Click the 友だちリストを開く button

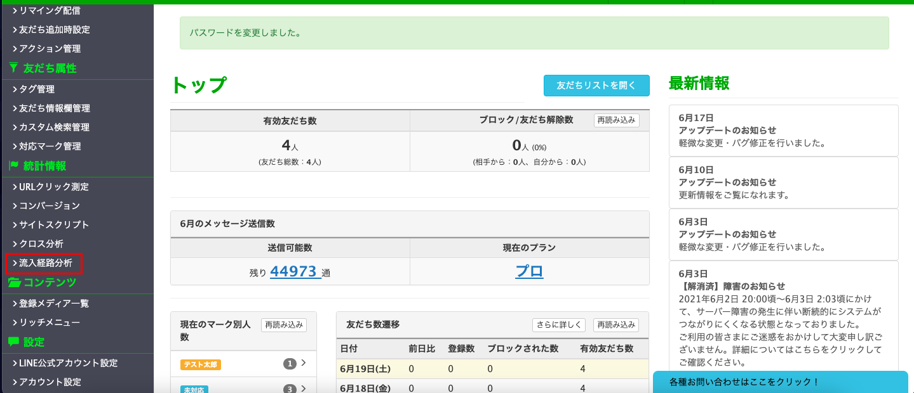point(596,86)
